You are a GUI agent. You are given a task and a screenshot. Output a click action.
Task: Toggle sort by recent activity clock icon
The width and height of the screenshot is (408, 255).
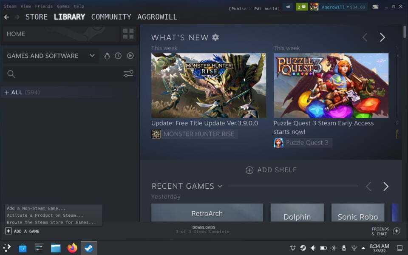coord(118,56)
